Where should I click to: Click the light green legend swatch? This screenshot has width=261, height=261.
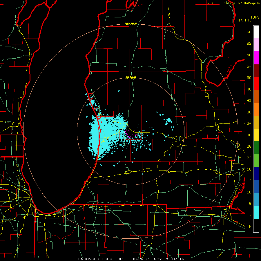256,161
